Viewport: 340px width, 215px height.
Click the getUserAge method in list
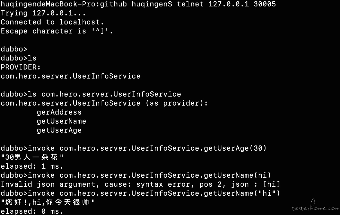click(59, 130)
